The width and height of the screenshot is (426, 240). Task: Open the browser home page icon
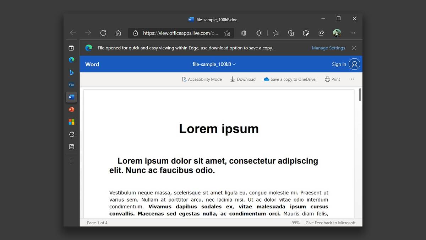click(119, 33)
